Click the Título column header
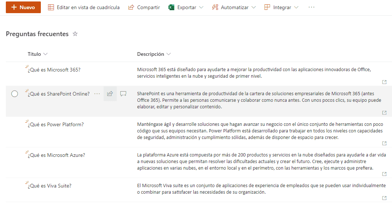This screenshot has width=392, height=205. click(34, 54)
